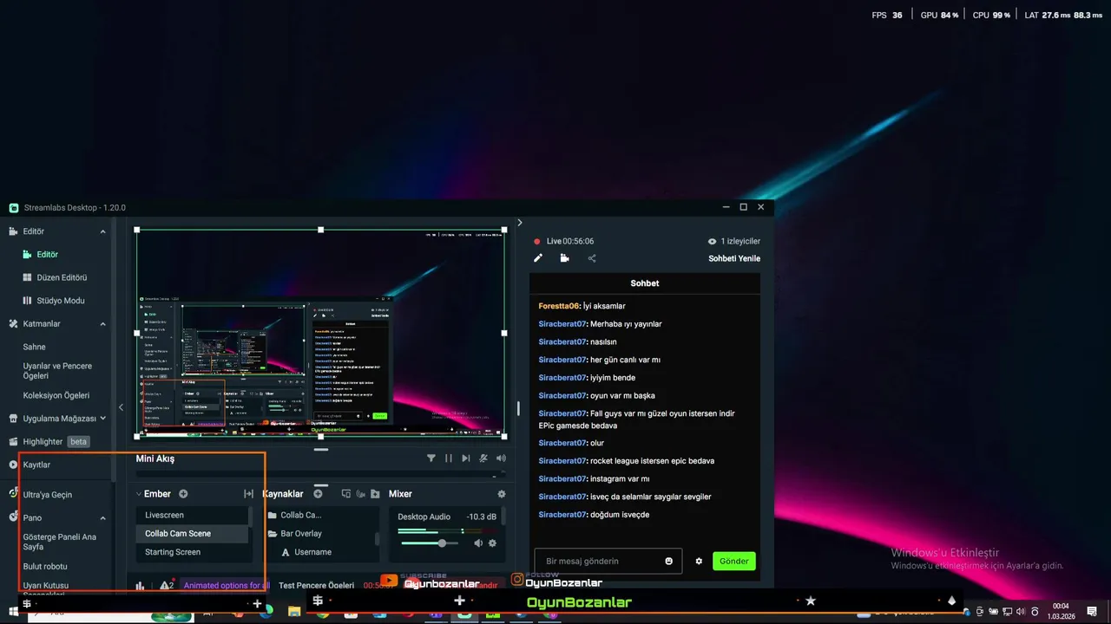
Task: Expand the Uygulama Mağazası section
Action: pos(102,418)
